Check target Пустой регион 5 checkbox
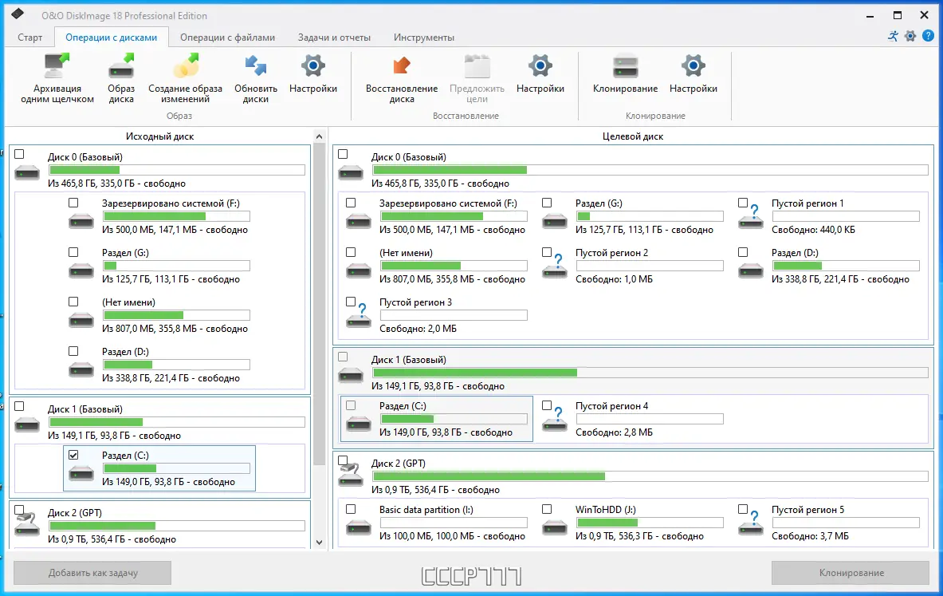943x596 pixels. 743,509
